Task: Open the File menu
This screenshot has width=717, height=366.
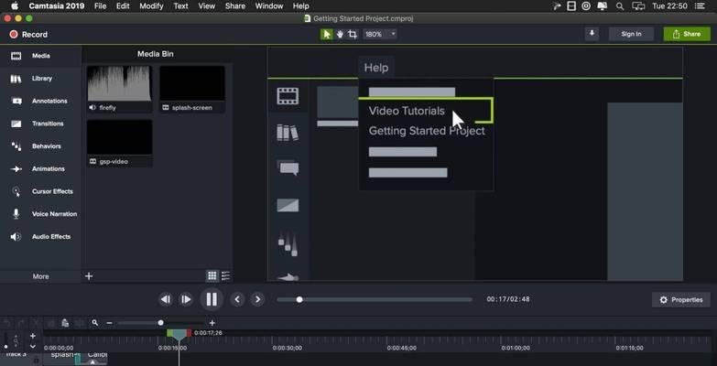Action: [x=100, y=5]
